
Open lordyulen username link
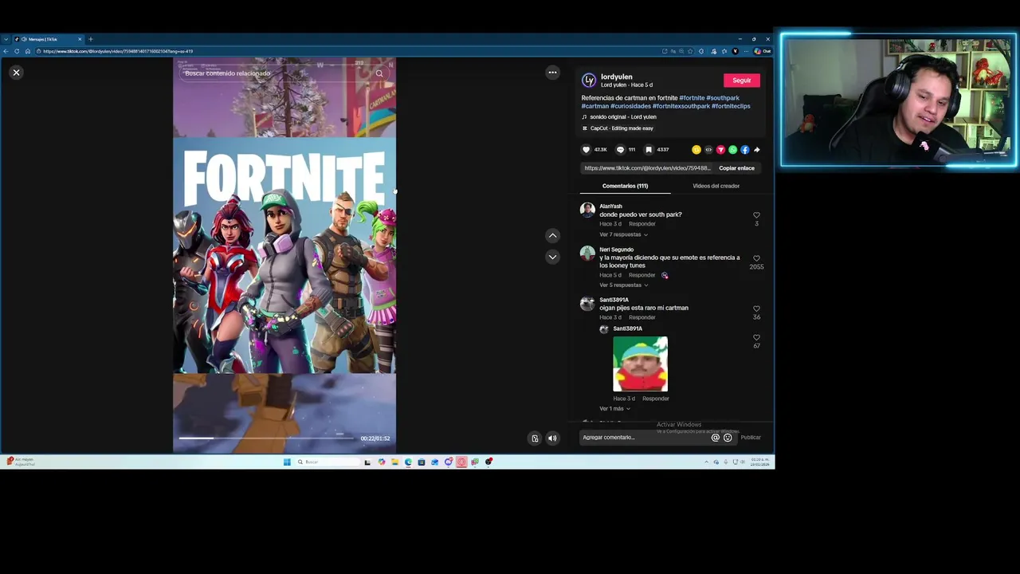pos(617,77)
